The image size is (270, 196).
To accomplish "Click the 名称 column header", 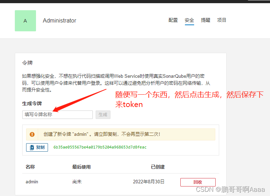I will tap(30, 167).
